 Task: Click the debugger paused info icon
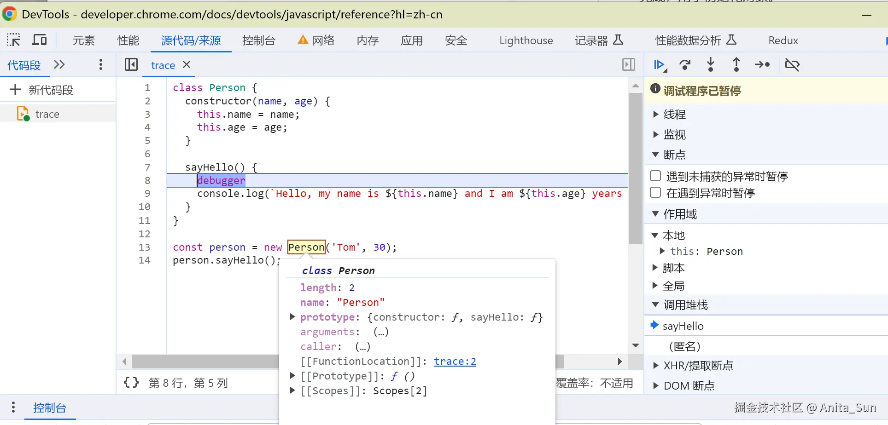coord(655,89)
